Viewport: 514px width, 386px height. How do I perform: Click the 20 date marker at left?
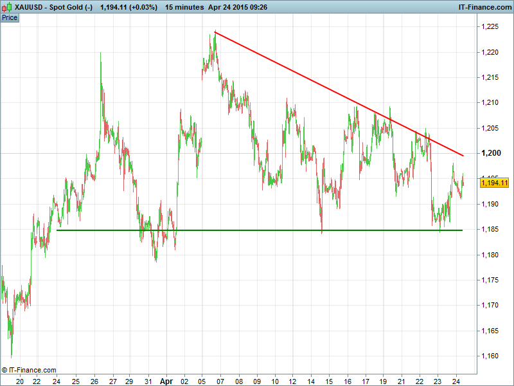tap(20, 380)
